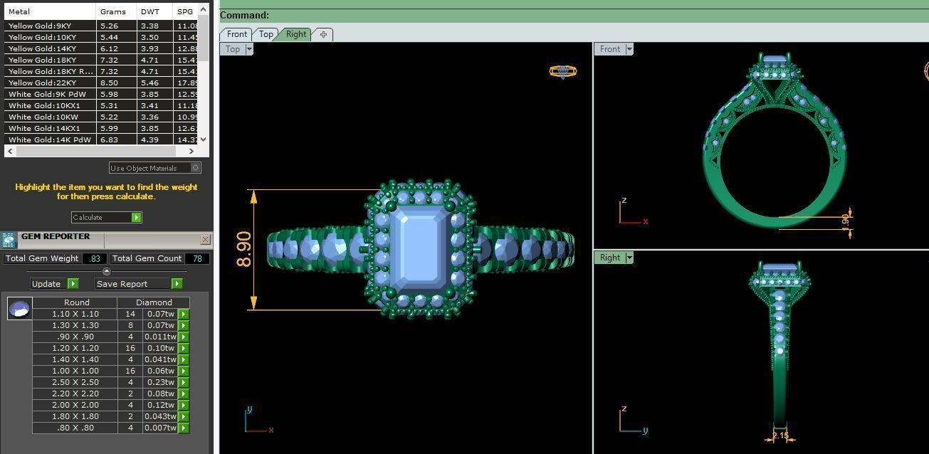
Task: Select the White Gold:14KX1 row
Action: 101,128
